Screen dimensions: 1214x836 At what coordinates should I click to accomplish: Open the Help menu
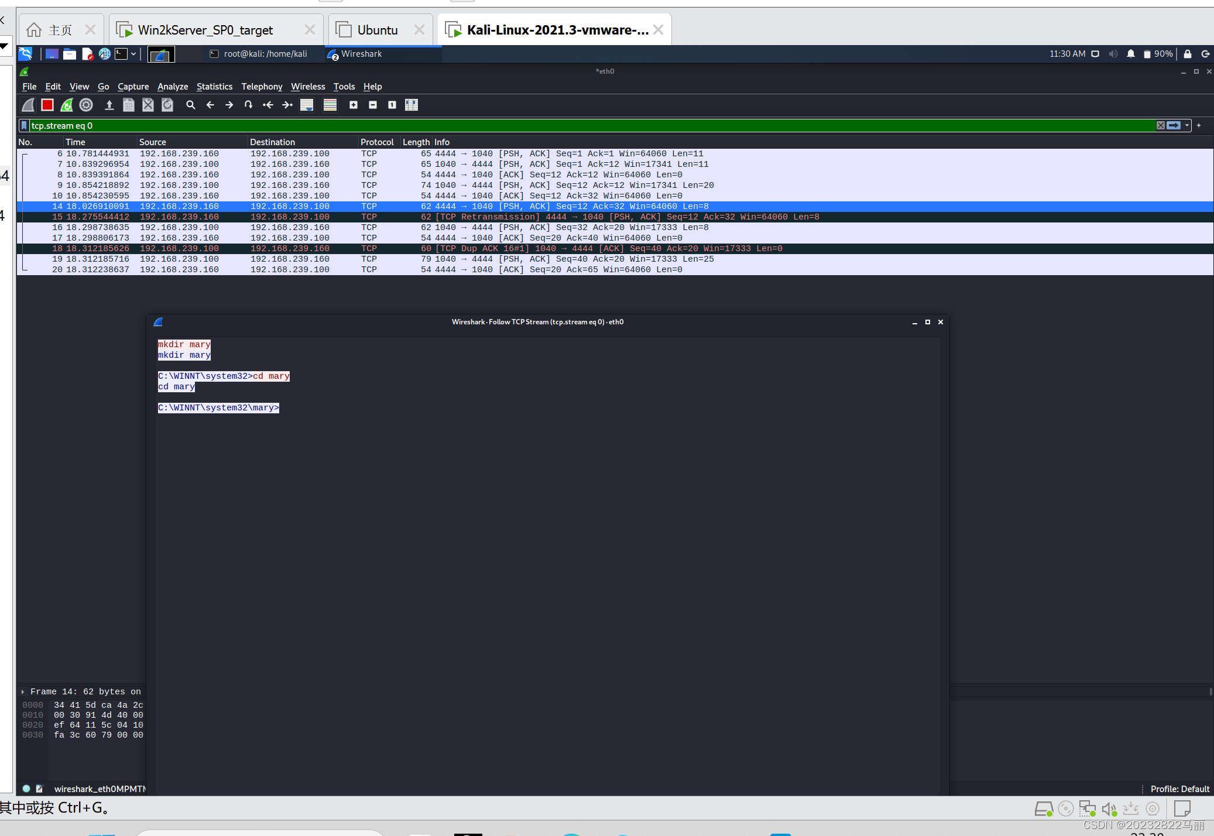(372, 87)
